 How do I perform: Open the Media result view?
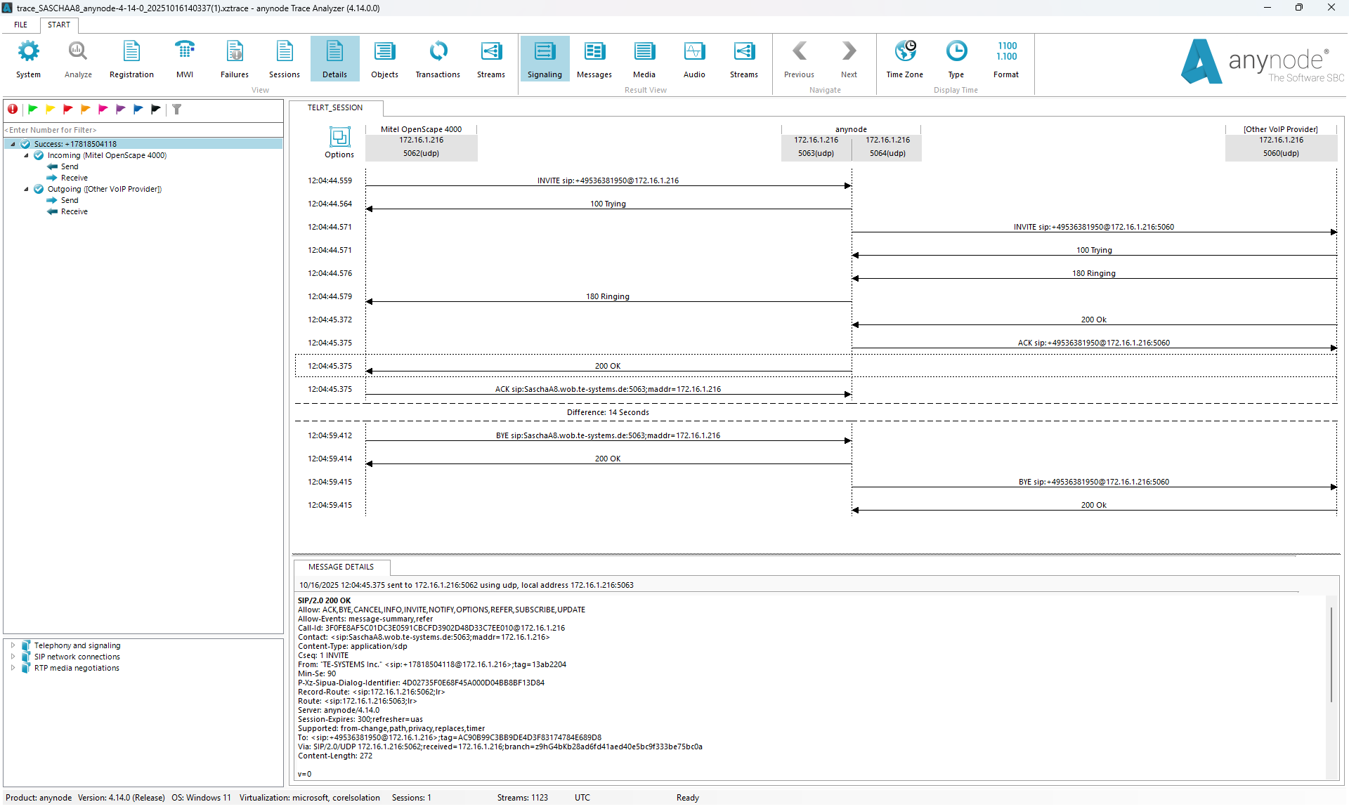click(x=644, y=59)
